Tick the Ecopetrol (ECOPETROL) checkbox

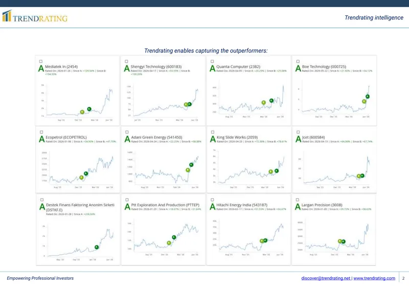41,132
